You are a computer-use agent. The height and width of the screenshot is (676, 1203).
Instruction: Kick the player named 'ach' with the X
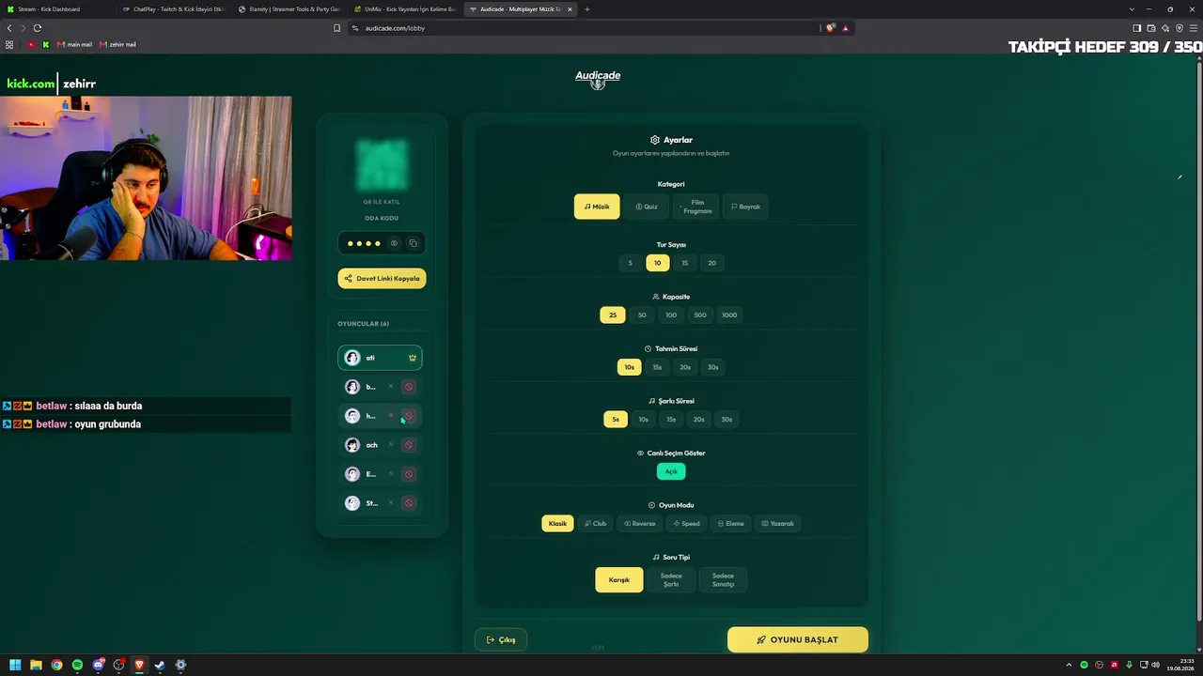pyautogui.click(x=391, y=445)
